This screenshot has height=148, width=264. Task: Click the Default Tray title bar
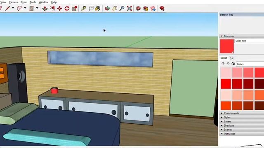coord(241,15)
